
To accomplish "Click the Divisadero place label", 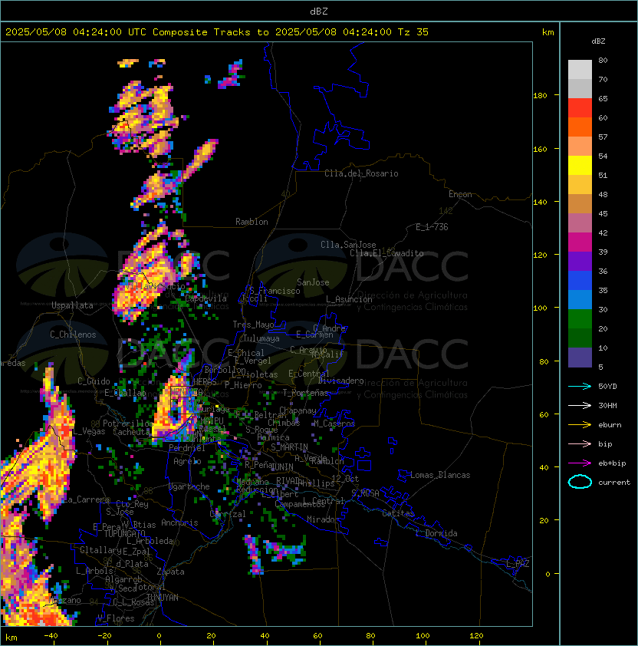I will pos(340,381).
